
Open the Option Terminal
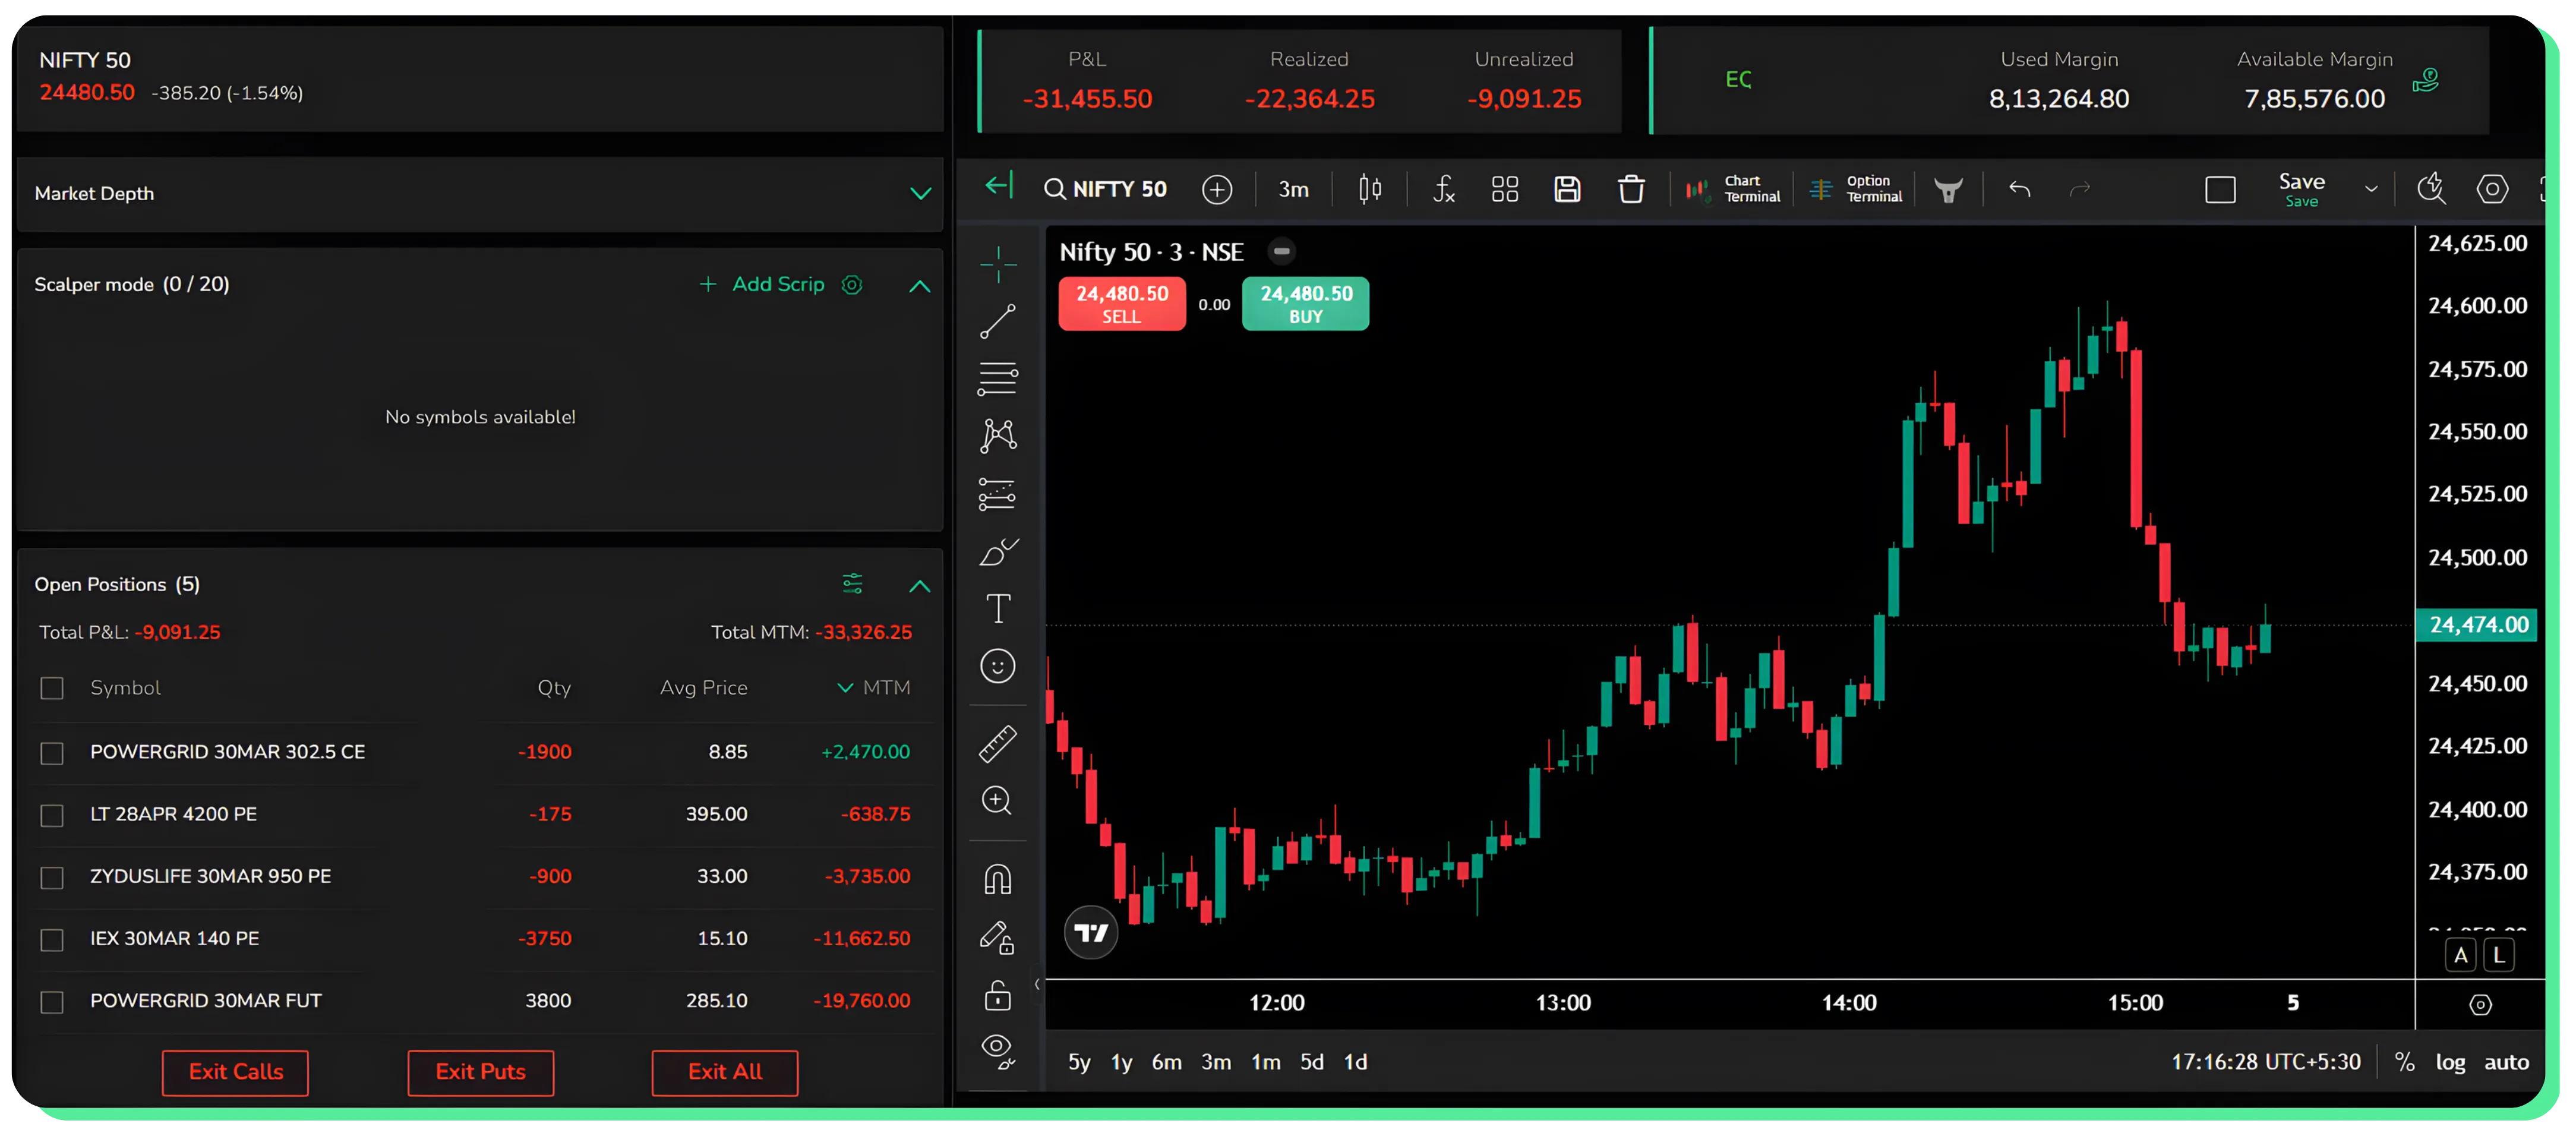[x=1856, y=189]
